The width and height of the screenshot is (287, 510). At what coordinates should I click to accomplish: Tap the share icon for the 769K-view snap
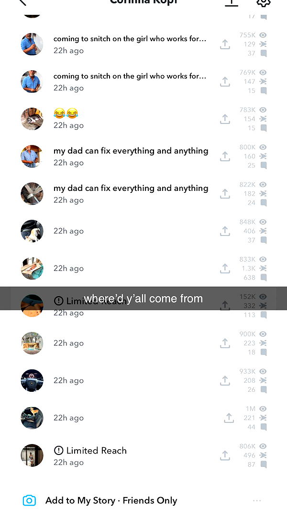225,82
